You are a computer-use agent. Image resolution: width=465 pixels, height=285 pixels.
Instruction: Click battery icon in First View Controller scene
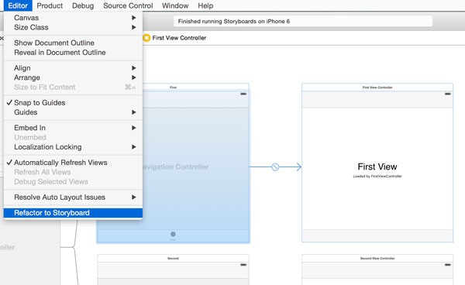point(447,94)
